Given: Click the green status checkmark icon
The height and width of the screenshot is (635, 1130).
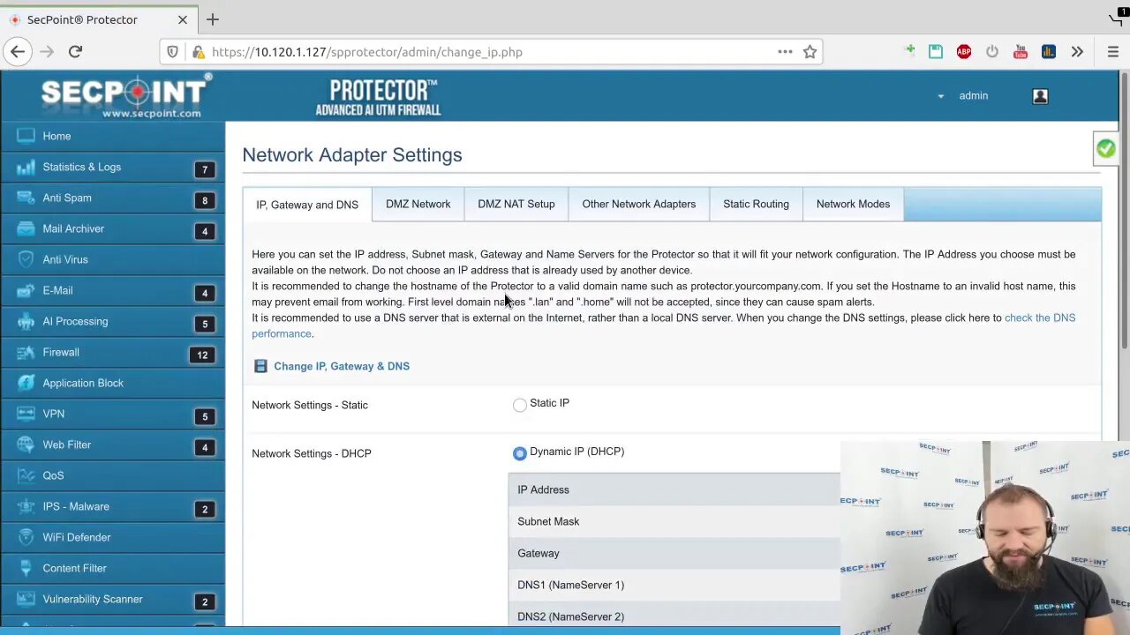Looking at the screenshot, I should click(1105, 149).
